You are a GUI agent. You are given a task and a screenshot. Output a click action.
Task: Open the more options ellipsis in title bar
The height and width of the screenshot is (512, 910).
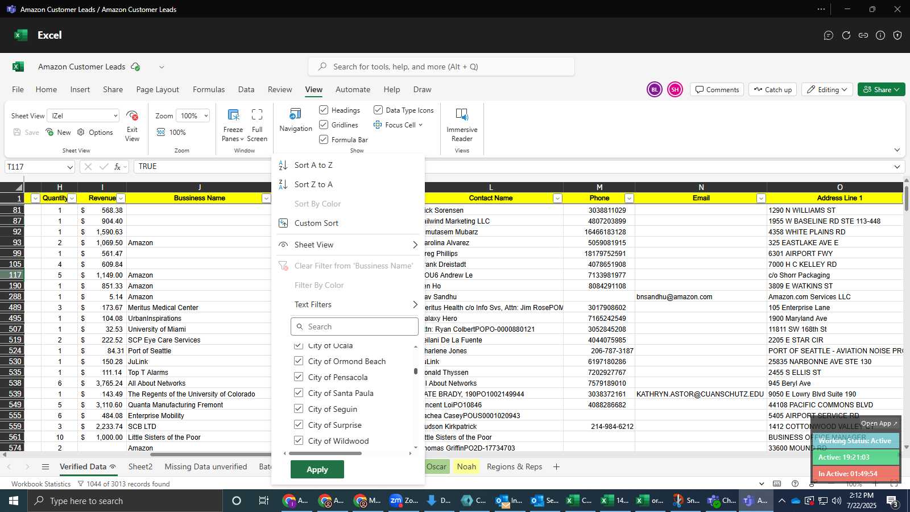tap(821, 9)
